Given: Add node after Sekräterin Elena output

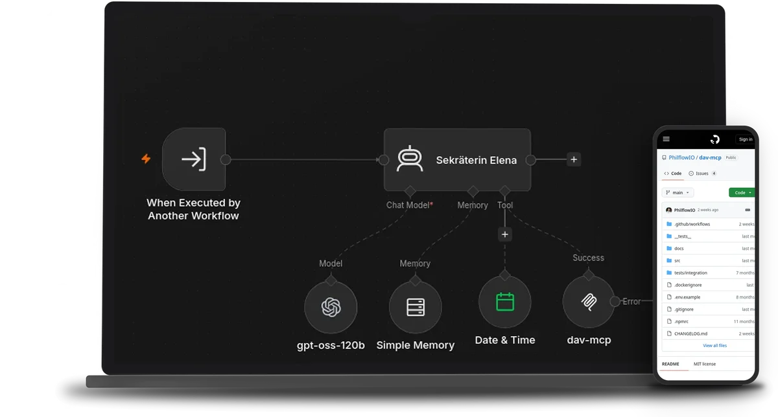Looking at the screenshot, I should [574, 159].
